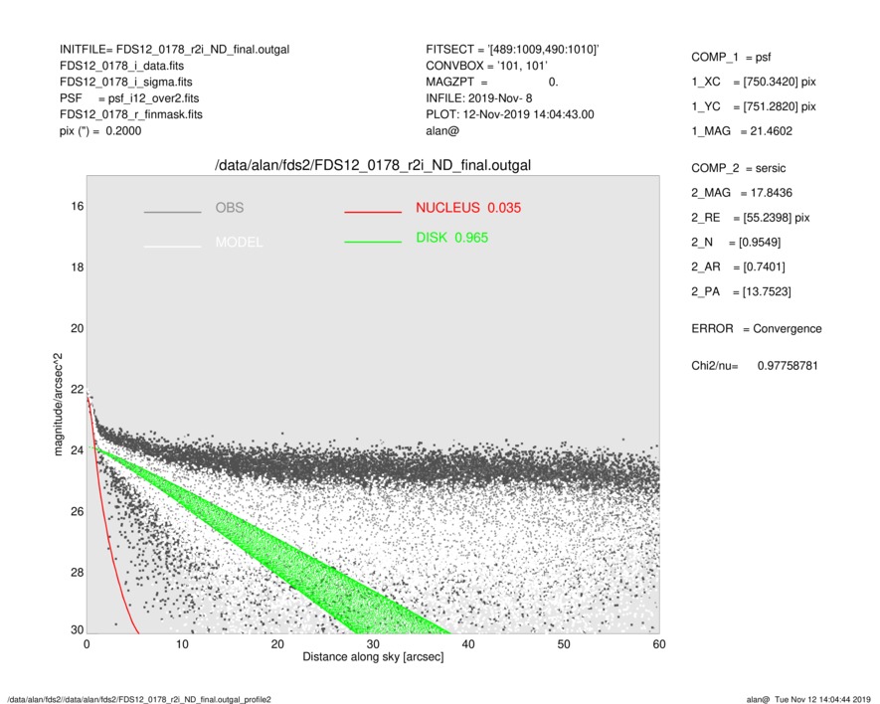880x704 pixels.
Task: Click the green DISK legend line
Action: 375,242
